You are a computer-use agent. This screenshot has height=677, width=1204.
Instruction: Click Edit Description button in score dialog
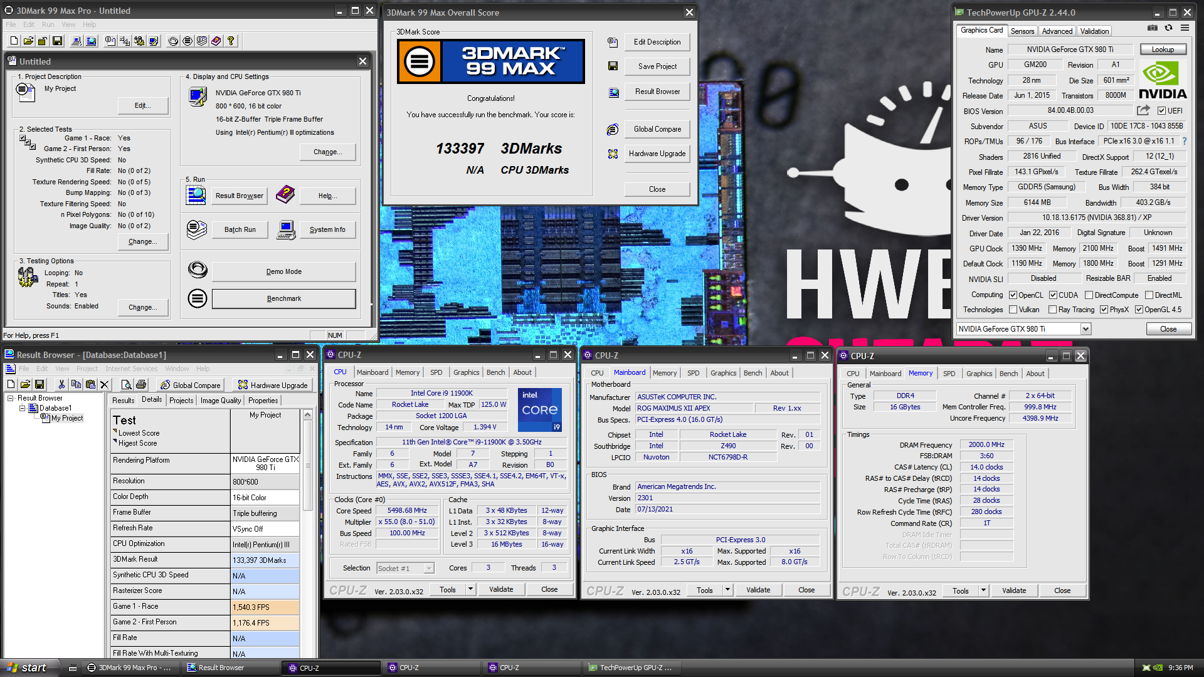pos(657,42)
